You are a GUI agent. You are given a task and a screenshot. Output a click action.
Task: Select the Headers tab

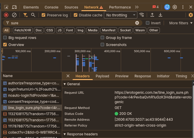pos(83,76)
